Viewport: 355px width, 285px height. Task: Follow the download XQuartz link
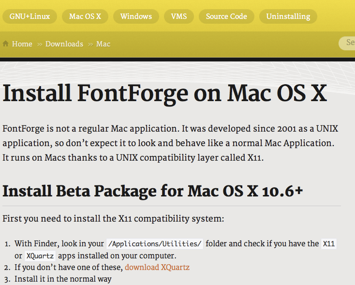click(x=157, y=267)
